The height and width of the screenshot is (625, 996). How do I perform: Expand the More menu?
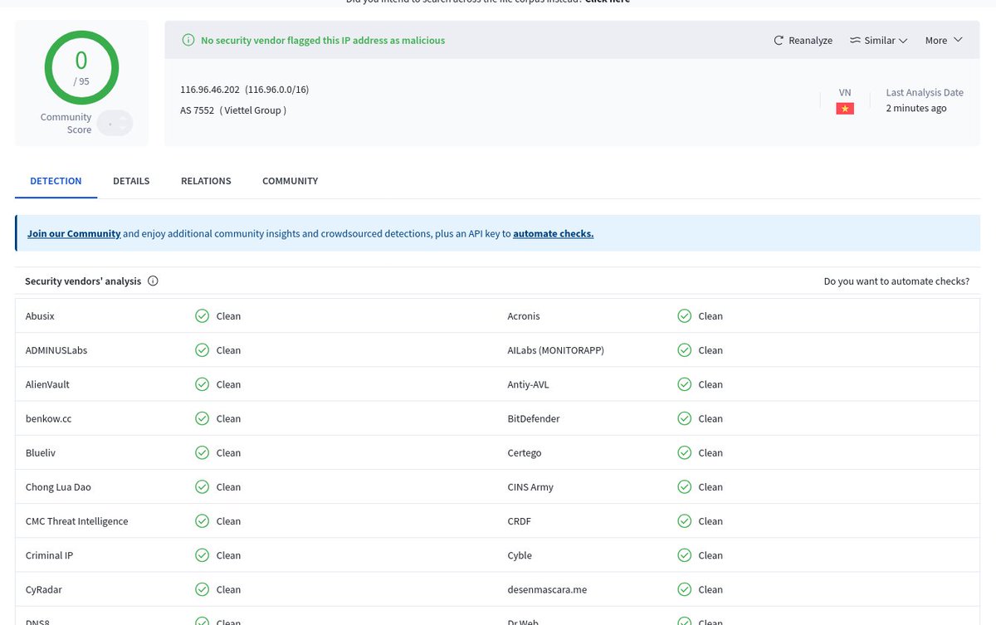(x=944, y=40)
